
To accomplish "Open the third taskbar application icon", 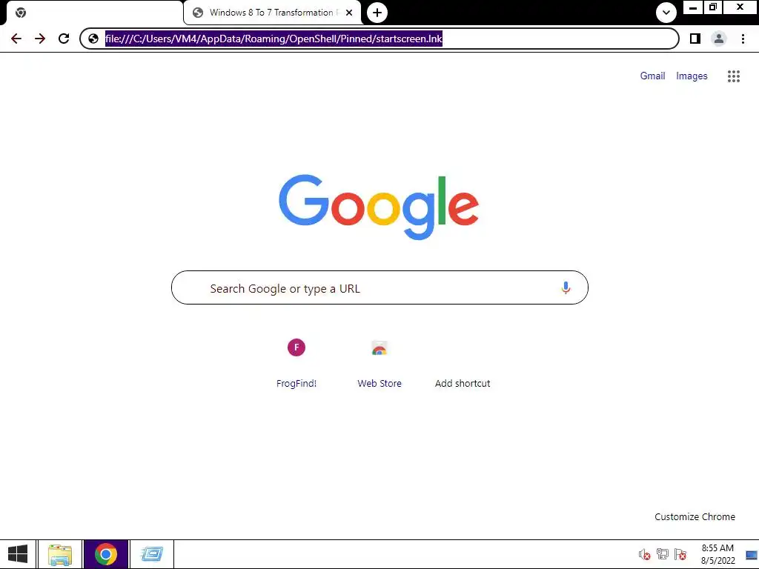I will click(x=151, y=554).
